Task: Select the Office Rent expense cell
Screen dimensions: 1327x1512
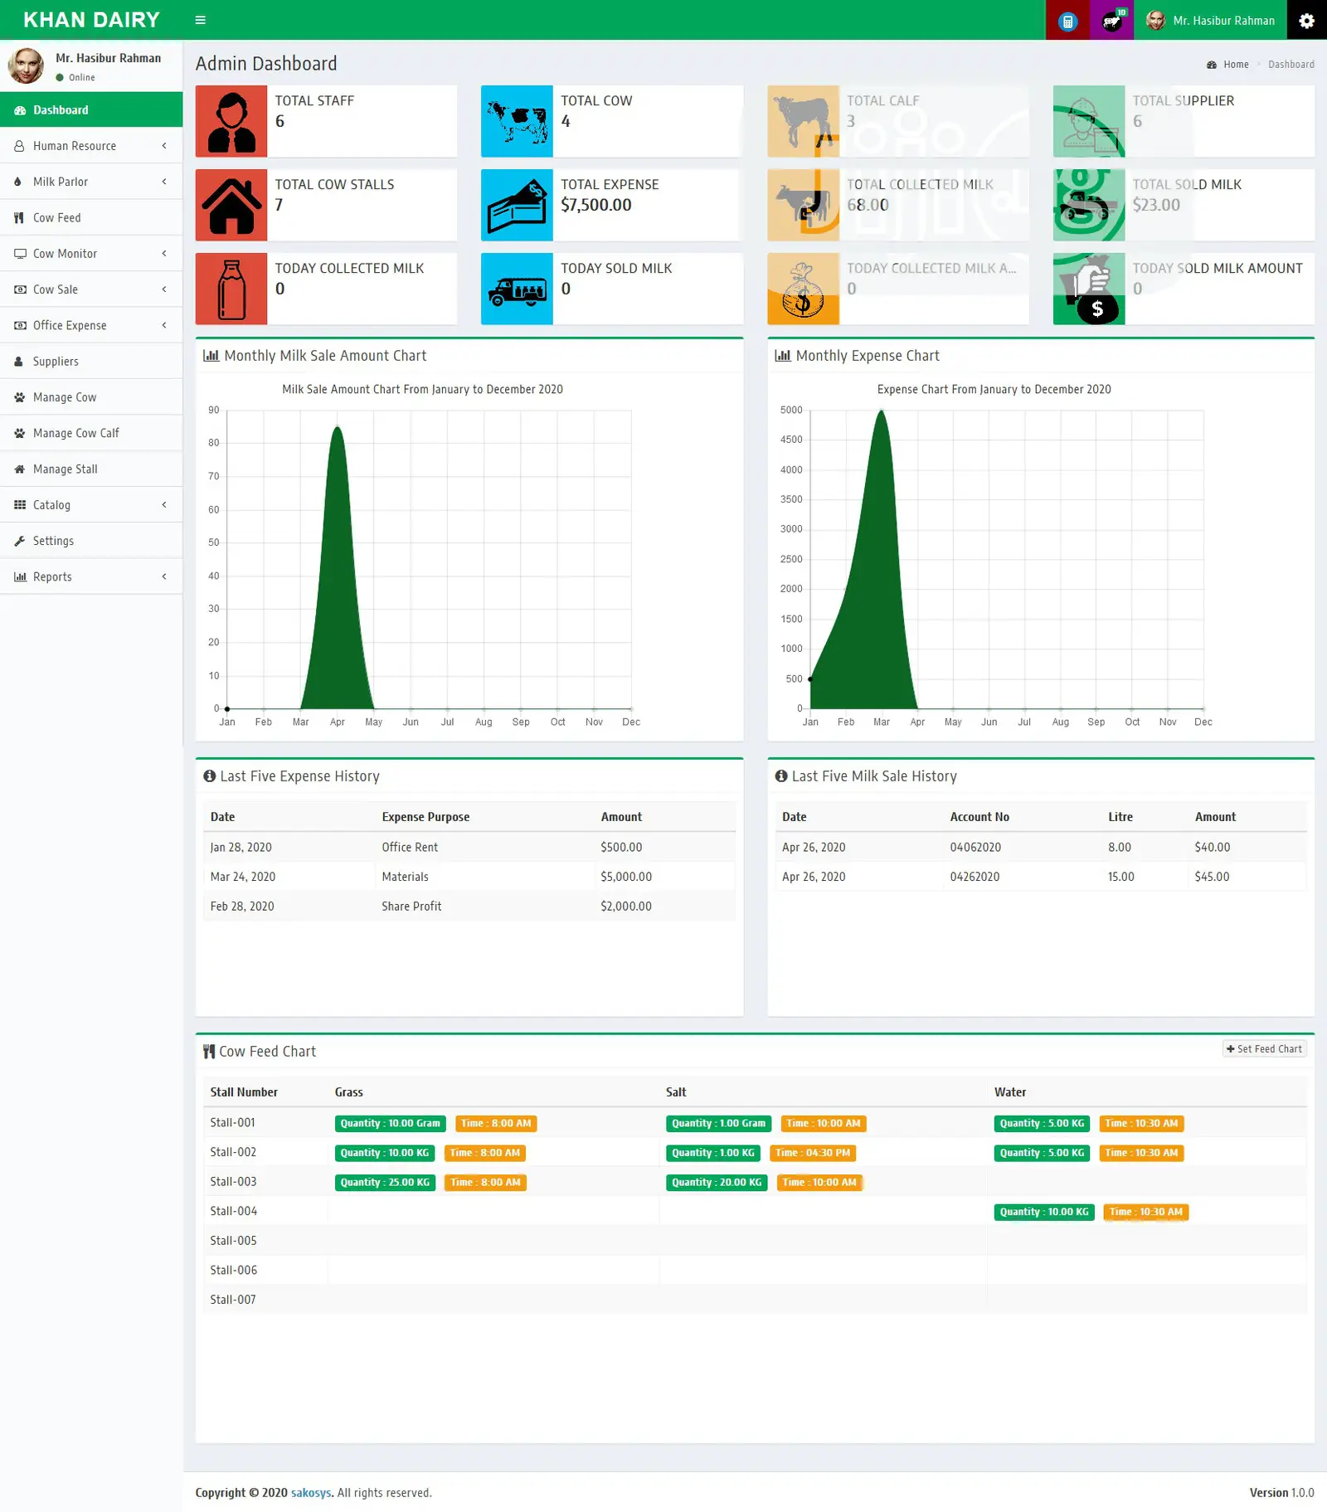Action: (485, 848)
